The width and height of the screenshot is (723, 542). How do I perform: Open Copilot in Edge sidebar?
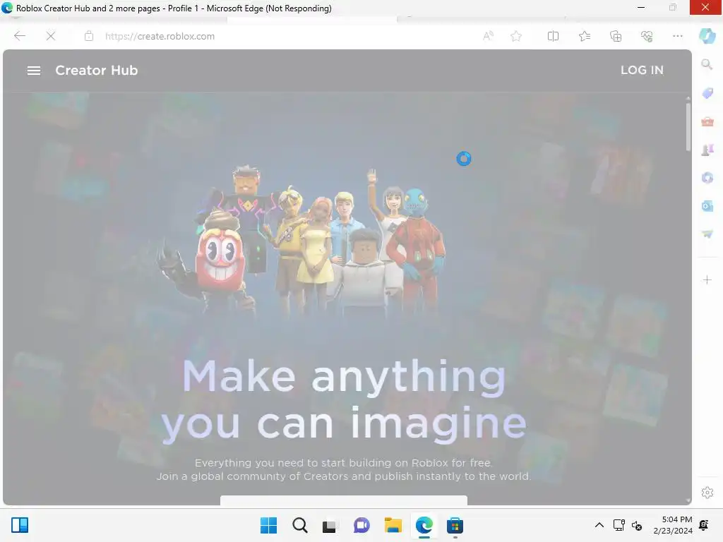(x=707, y=36)
